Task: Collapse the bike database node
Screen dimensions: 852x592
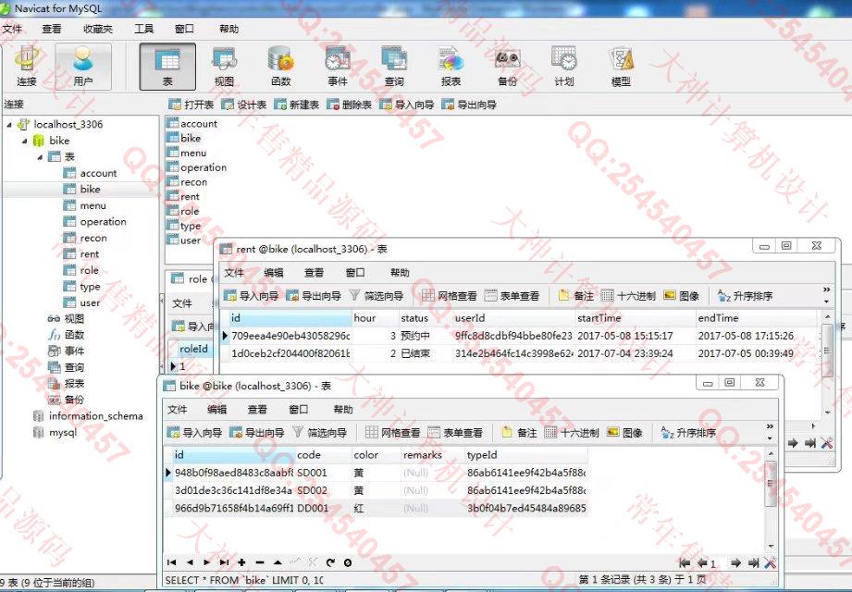Action: coord(24,141)
